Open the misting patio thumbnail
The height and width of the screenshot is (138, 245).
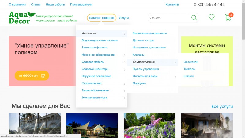[207, 125]
